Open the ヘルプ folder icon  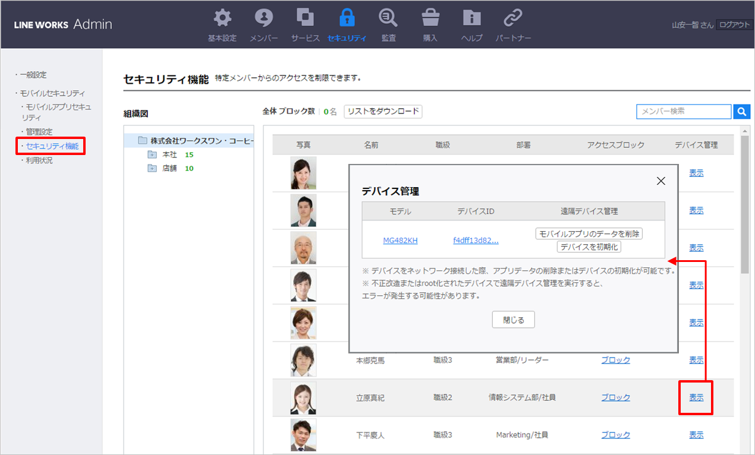pyautogui.click(x=472, y=19)
